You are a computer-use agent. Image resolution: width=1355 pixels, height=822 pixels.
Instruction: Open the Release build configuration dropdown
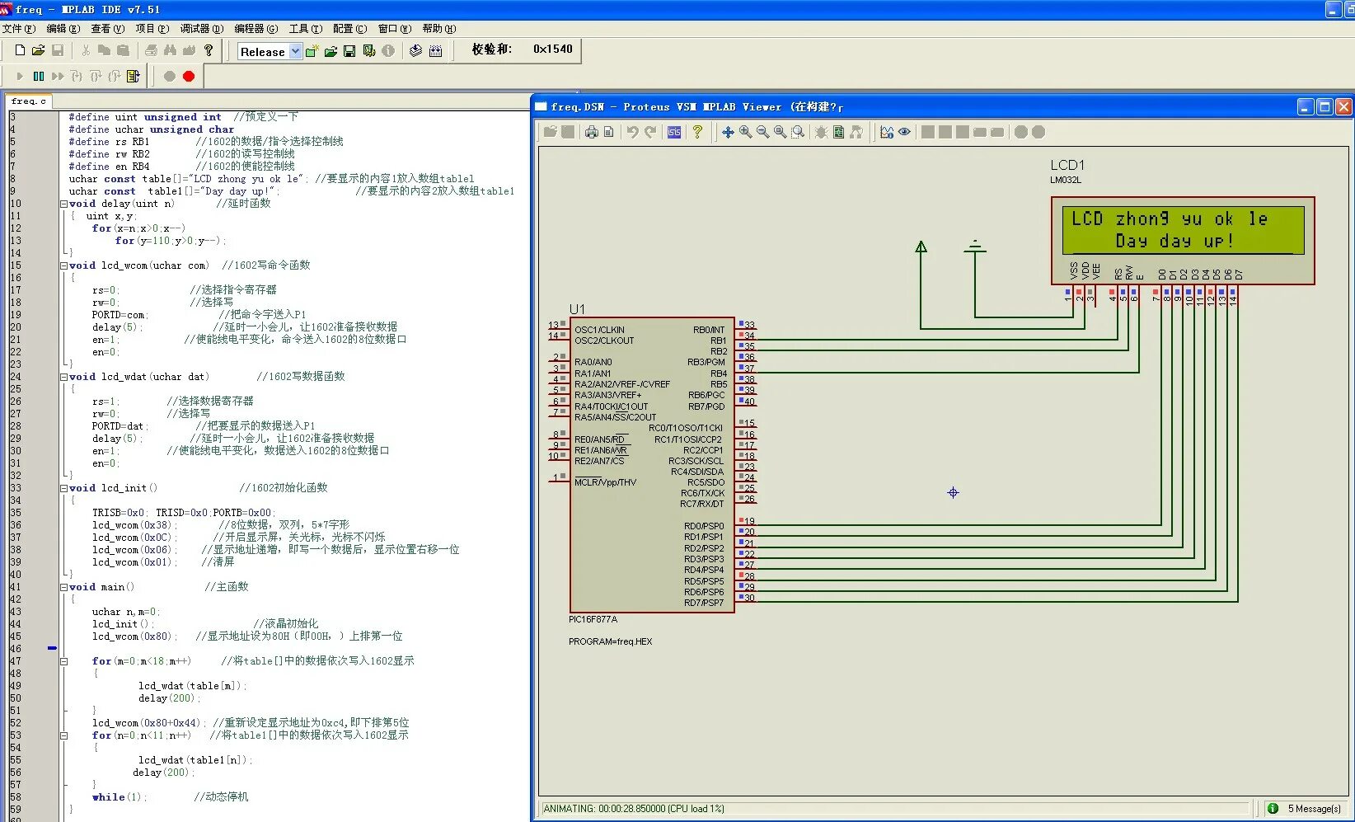coord(295,51)
